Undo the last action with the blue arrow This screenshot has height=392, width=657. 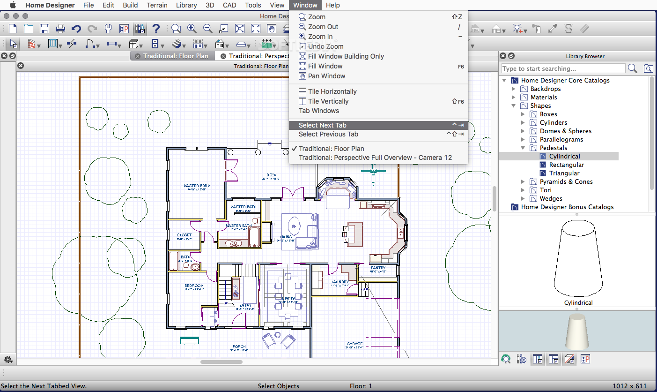coord(76,29)
